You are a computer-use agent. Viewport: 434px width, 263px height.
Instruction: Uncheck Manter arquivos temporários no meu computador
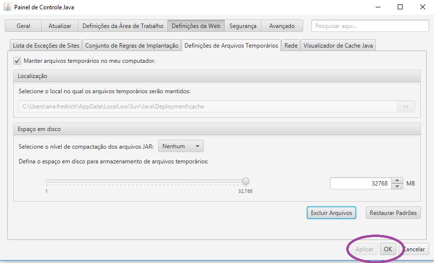[x=17, y=61]
